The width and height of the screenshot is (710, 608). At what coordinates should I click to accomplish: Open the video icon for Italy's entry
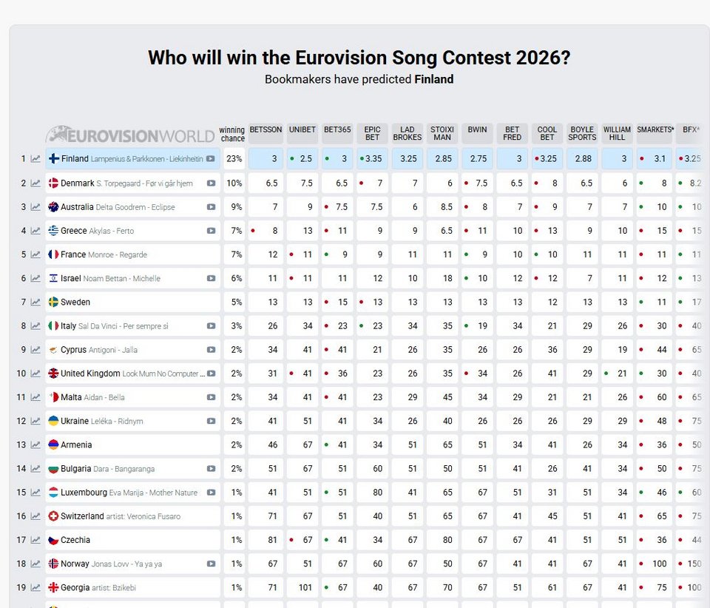pos(211,326)
